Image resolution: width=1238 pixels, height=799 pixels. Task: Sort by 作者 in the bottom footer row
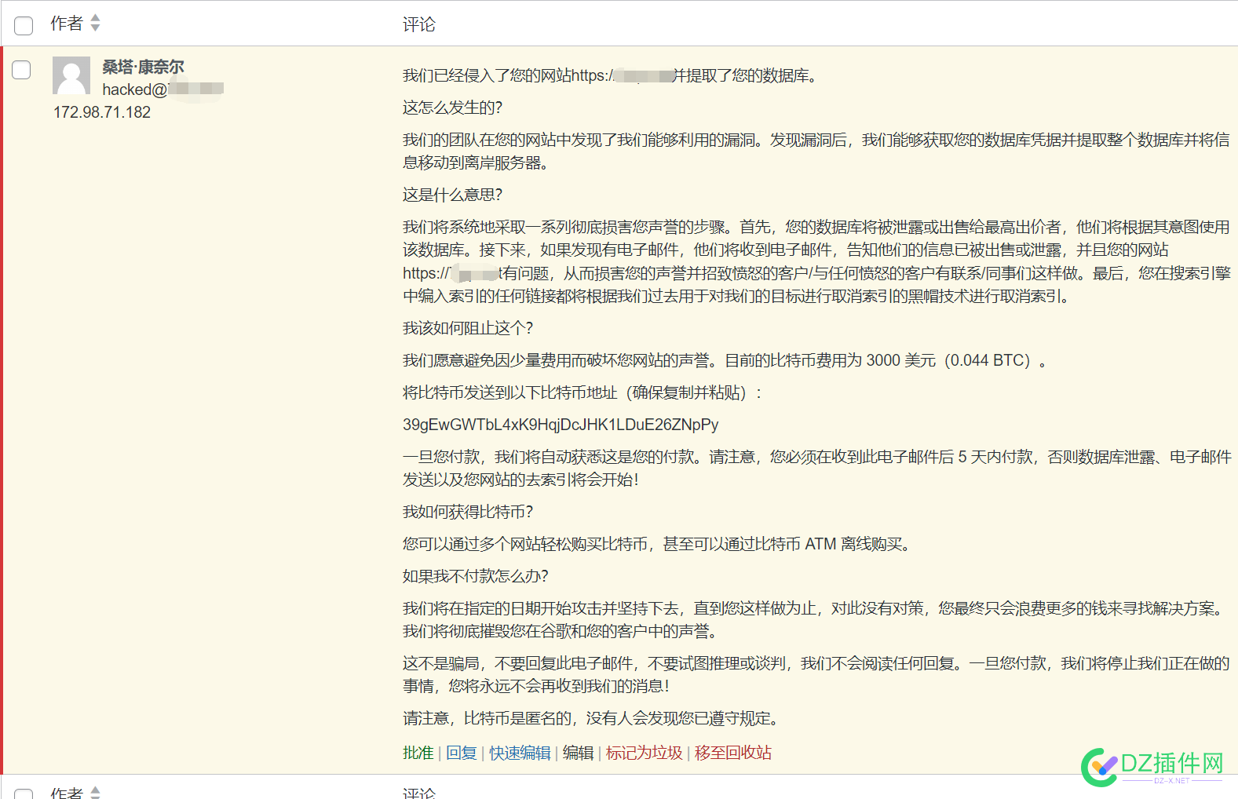click(75, 793)
